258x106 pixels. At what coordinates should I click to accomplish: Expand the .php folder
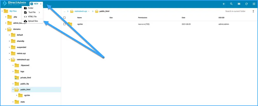point(6,17)
